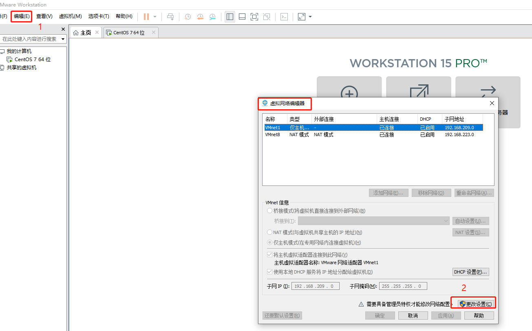The image size is (532, 331).
Task: Open the 查看(V) menu
Action: tap(44, 16)
